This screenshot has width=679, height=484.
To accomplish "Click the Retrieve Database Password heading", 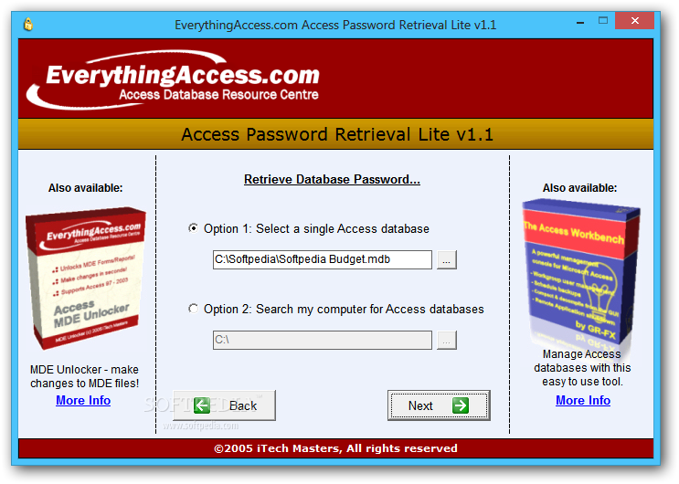I will click(332, 179).
